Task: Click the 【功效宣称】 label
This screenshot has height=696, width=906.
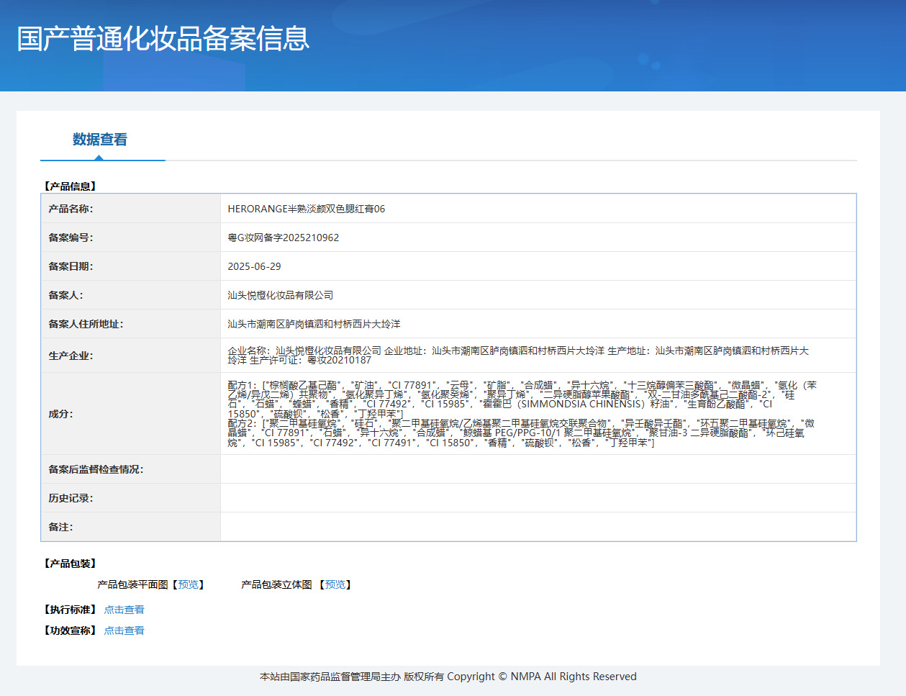Action: 70,631
